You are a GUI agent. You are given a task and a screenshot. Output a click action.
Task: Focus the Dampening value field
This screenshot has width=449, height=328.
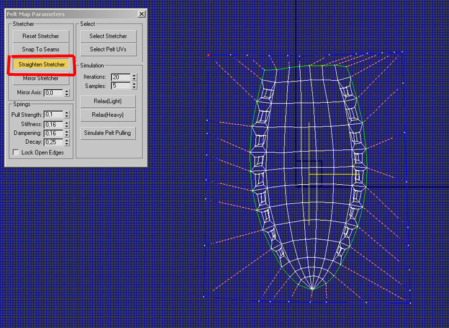53,133
